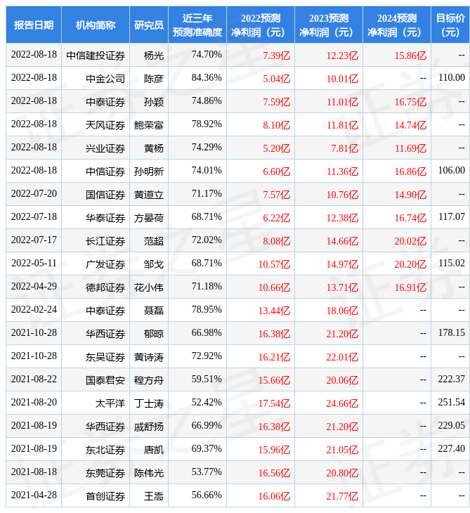Select the 中信建投证券 cell
This screenshot has width=470, height=513.
pos(96,56)
